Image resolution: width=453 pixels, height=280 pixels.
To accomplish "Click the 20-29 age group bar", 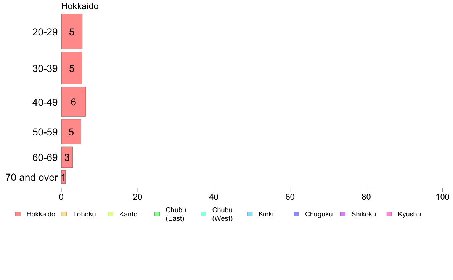I will coord(72,32).
